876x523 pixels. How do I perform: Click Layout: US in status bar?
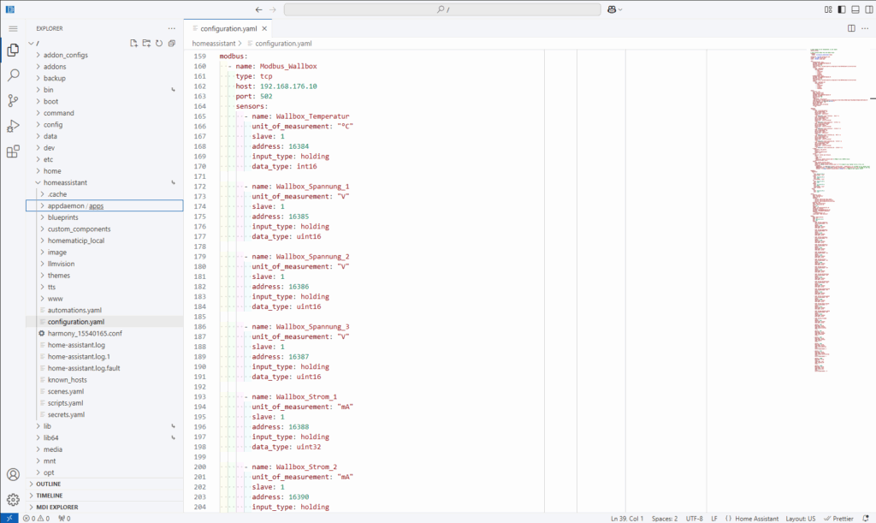[x=800, y=519]
